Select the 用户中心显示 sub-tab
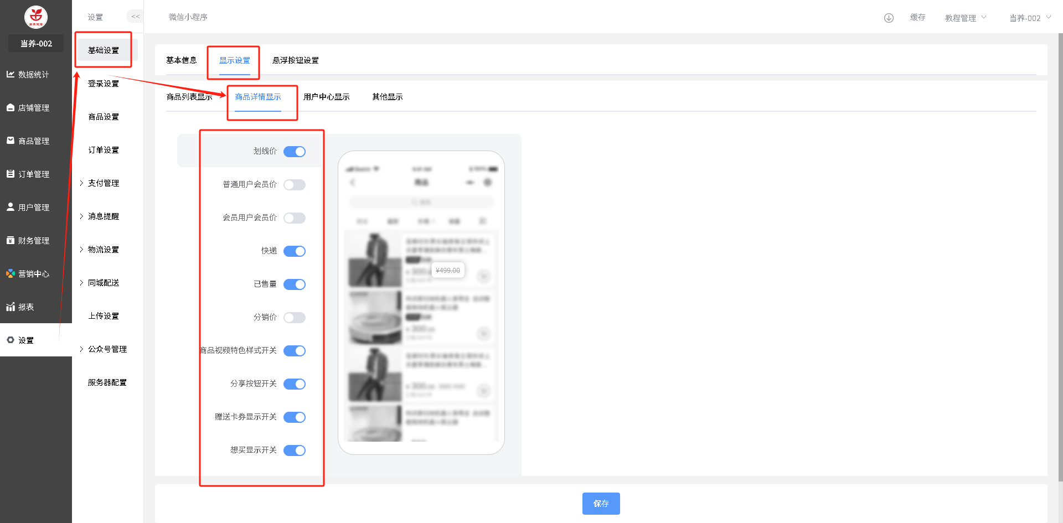Screen dimensions: 1063x523 [x=326, y=97]
